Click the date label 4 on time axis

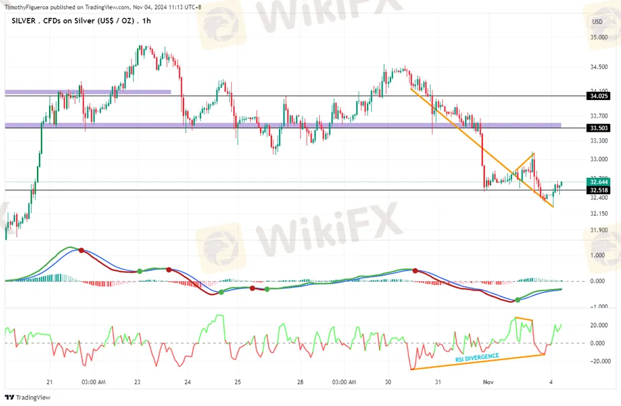pos(551,382)
